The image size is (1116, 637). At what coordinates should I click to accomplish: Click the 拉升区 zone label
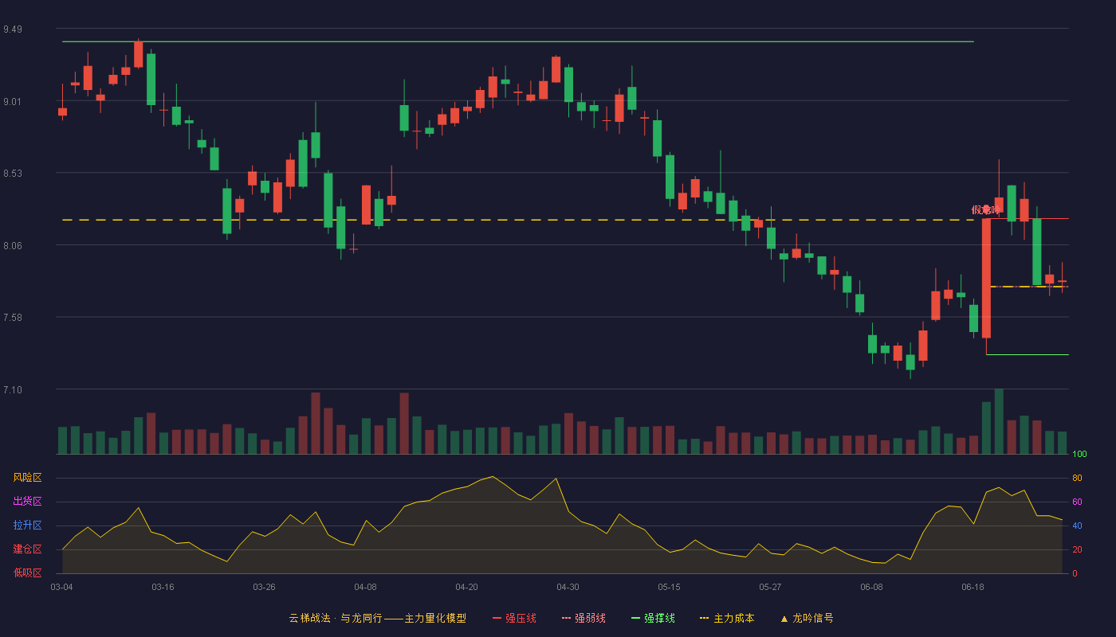pyautogui.click(x=27, y=526)
